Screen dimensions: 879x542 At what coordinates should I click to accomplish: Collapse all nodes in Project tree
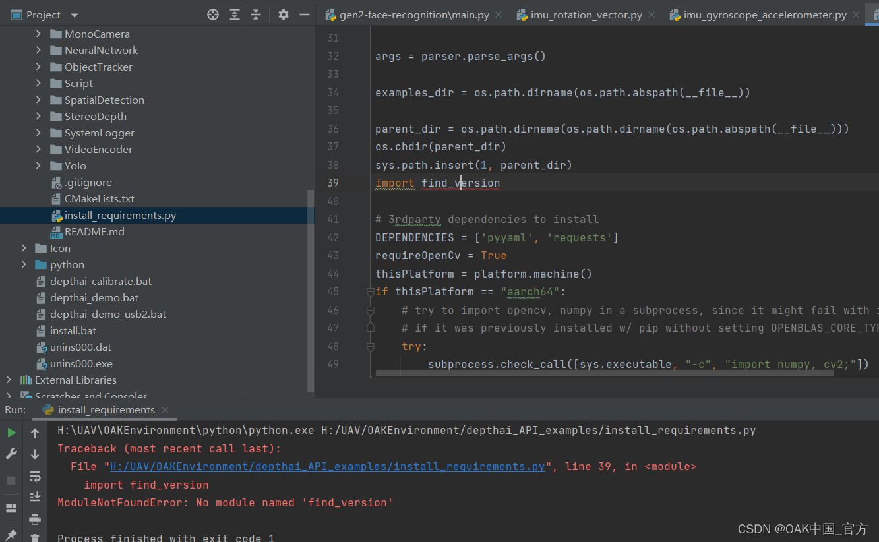pyautogui.click(x=256, y=14)
